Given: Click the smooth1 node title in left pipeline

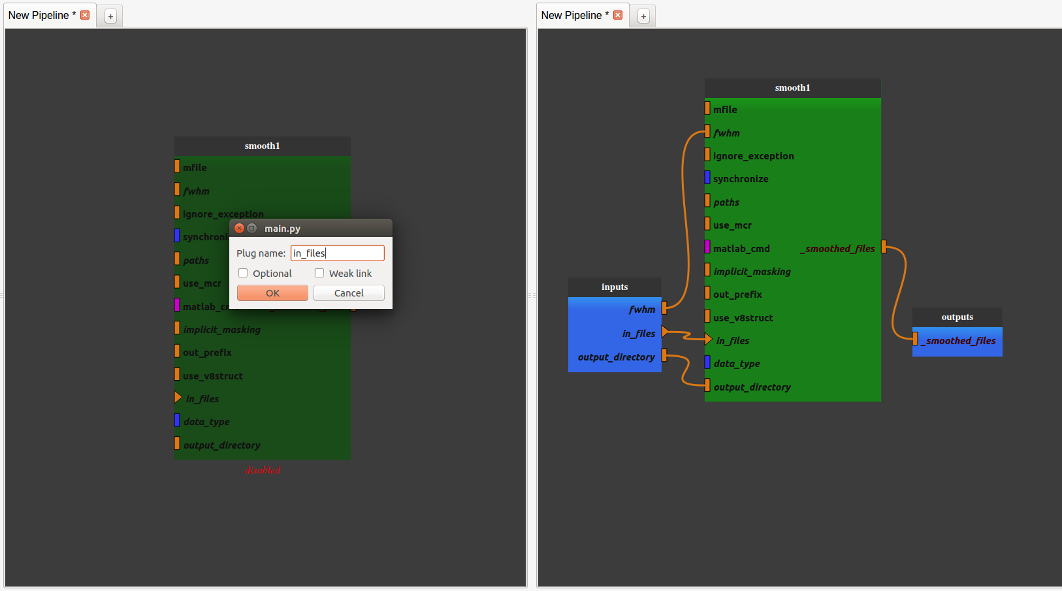Looking at the screenshot, I should [263, 146].
